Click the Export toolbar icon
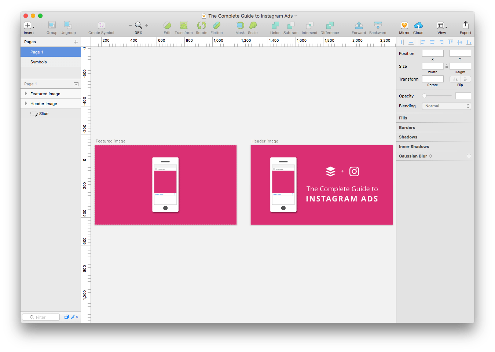The width and height of the screenshot is (495, 352). 466,25
